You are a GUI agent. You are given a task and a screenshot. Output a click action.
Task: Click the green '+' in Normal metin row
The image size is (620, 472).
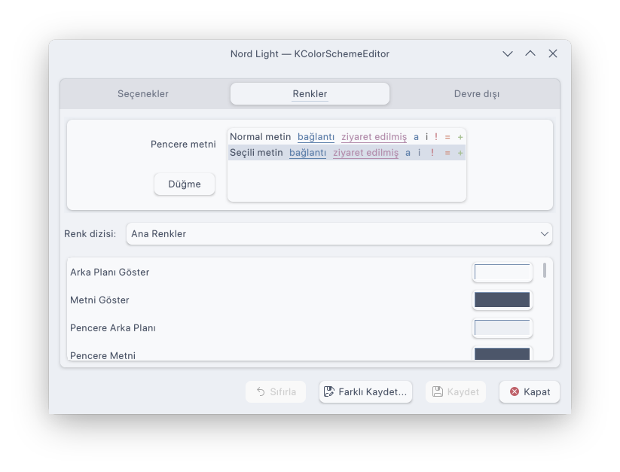pyautogui.click(x=460, y=138)
